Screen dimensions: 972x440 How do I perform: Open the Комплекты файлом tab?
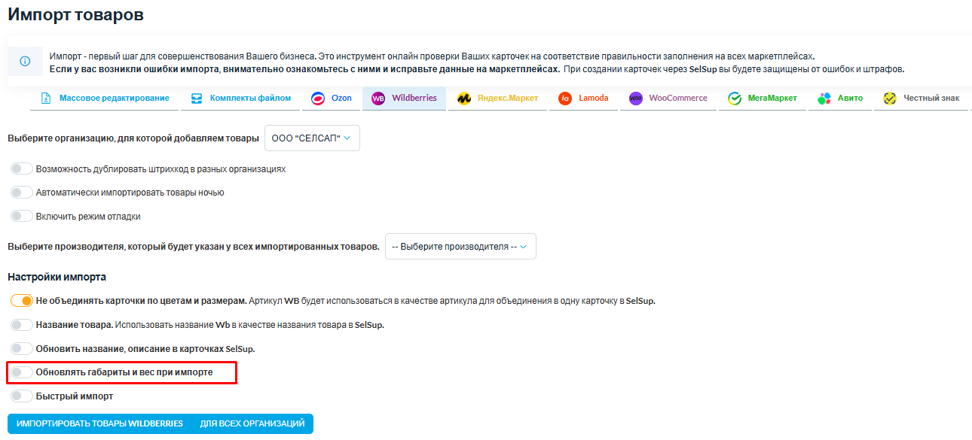coord(241,99)
